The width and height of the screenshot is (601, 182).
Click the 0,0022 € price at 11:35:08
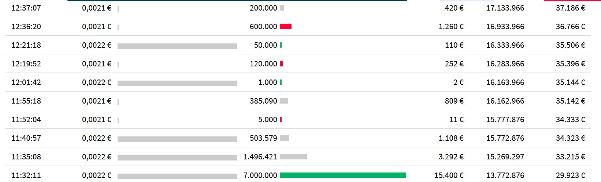pos(96,157)
